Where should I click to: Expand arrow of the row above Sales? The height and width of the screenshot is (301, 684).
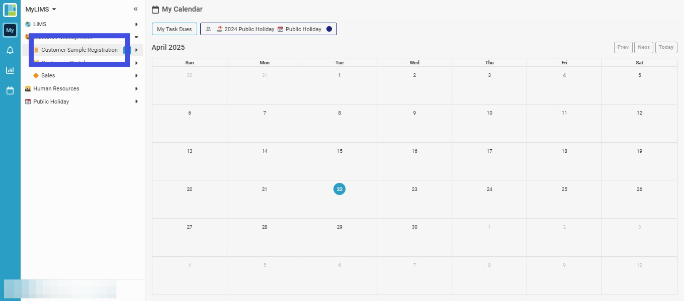tap(136, 63)
